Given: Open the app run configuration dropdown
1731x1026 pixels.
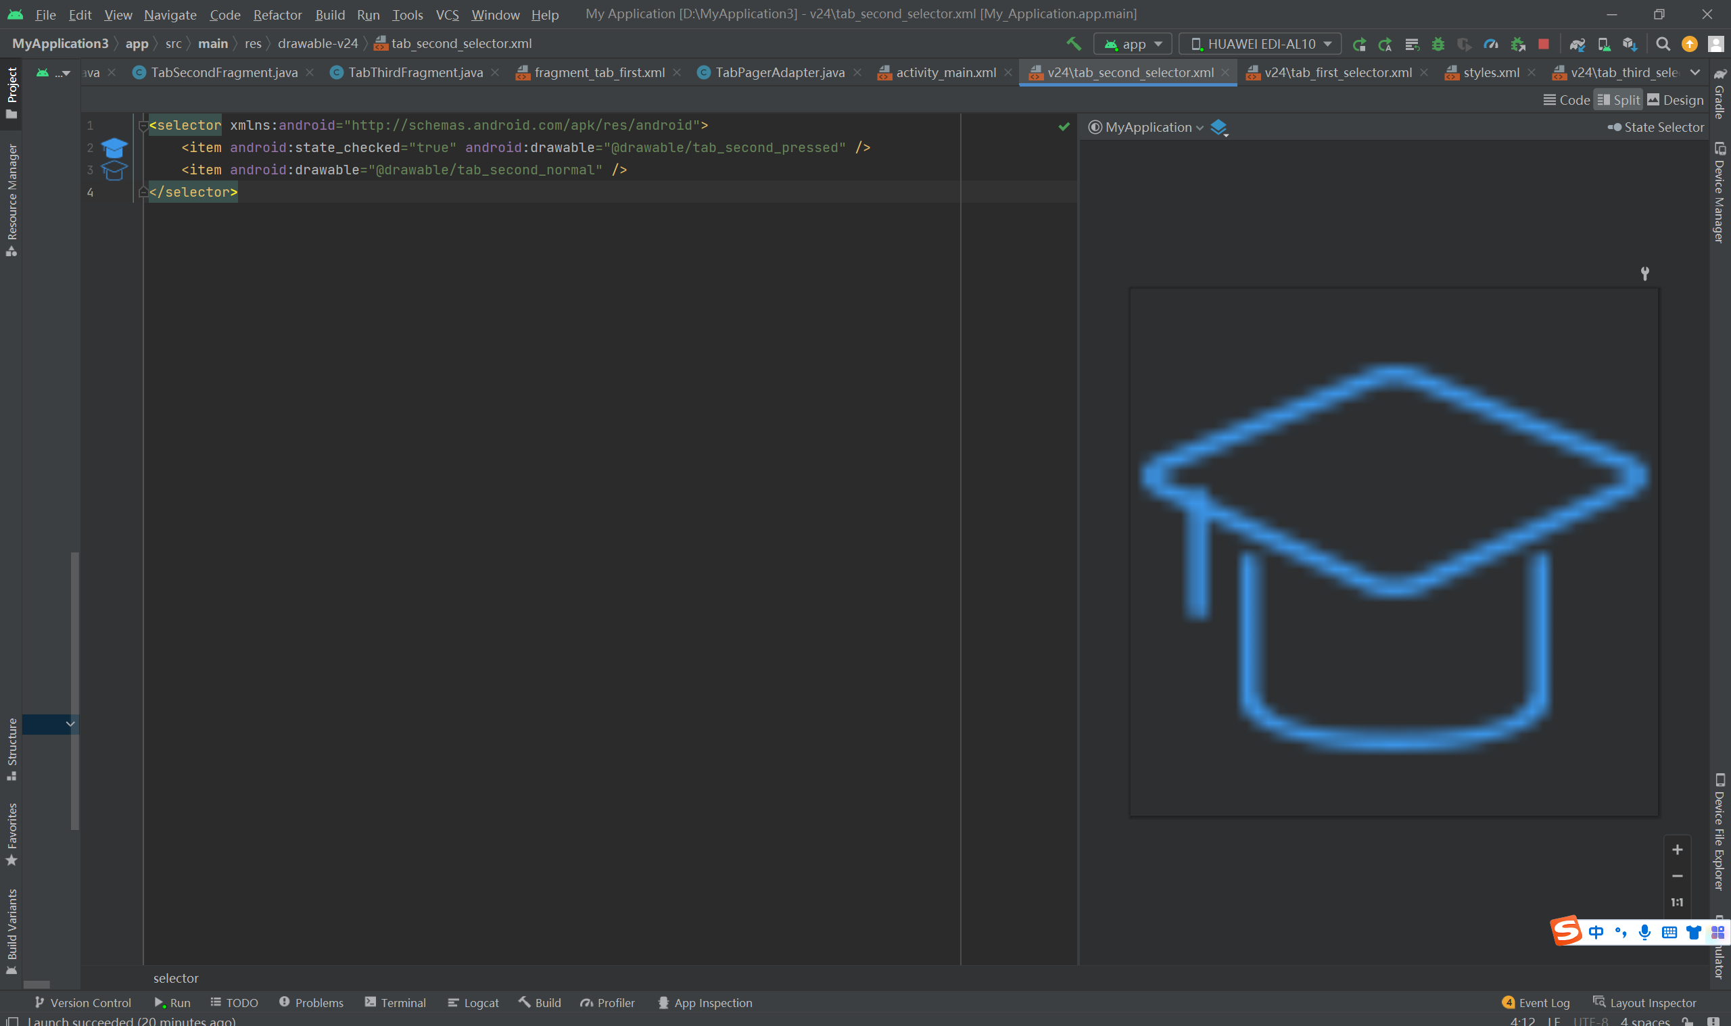Looking at the screenshot, I should (1133, 43).
